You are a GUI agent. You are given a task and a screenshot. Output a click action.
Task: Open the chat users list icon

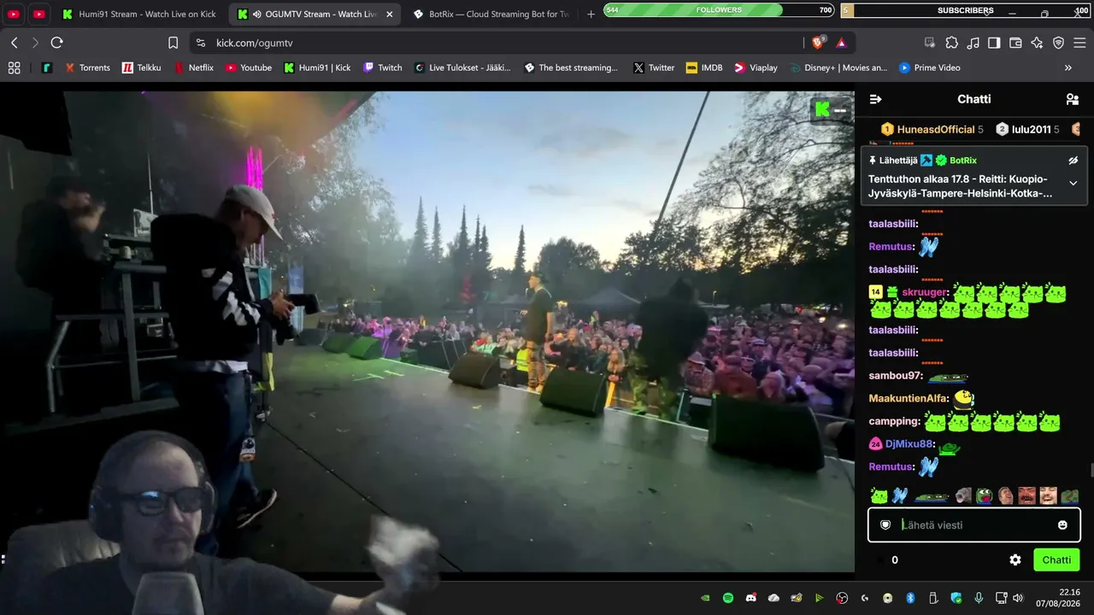[1073, 99]
